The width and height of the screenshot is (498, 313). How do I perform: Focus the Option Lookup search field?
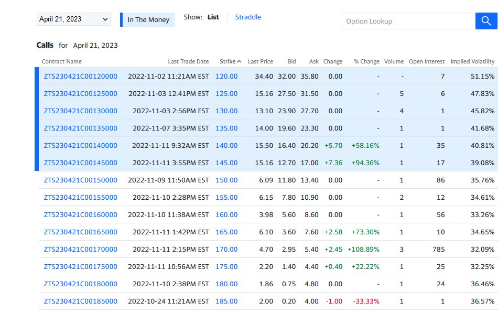pos(408,21)
